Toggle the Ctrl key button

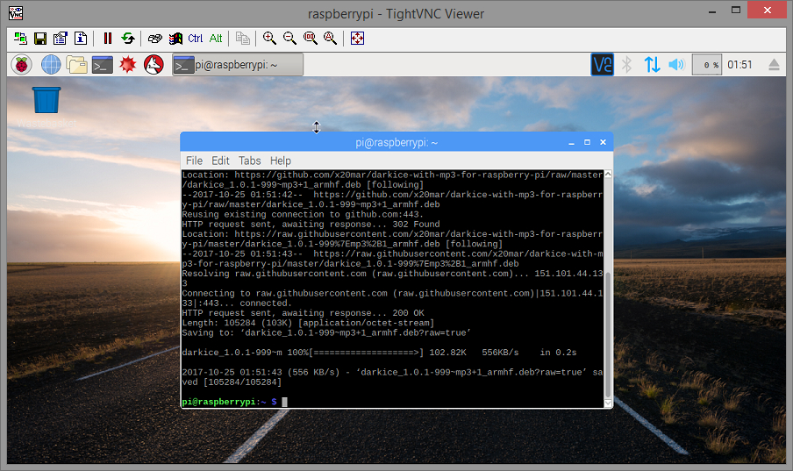click(196, 39)
